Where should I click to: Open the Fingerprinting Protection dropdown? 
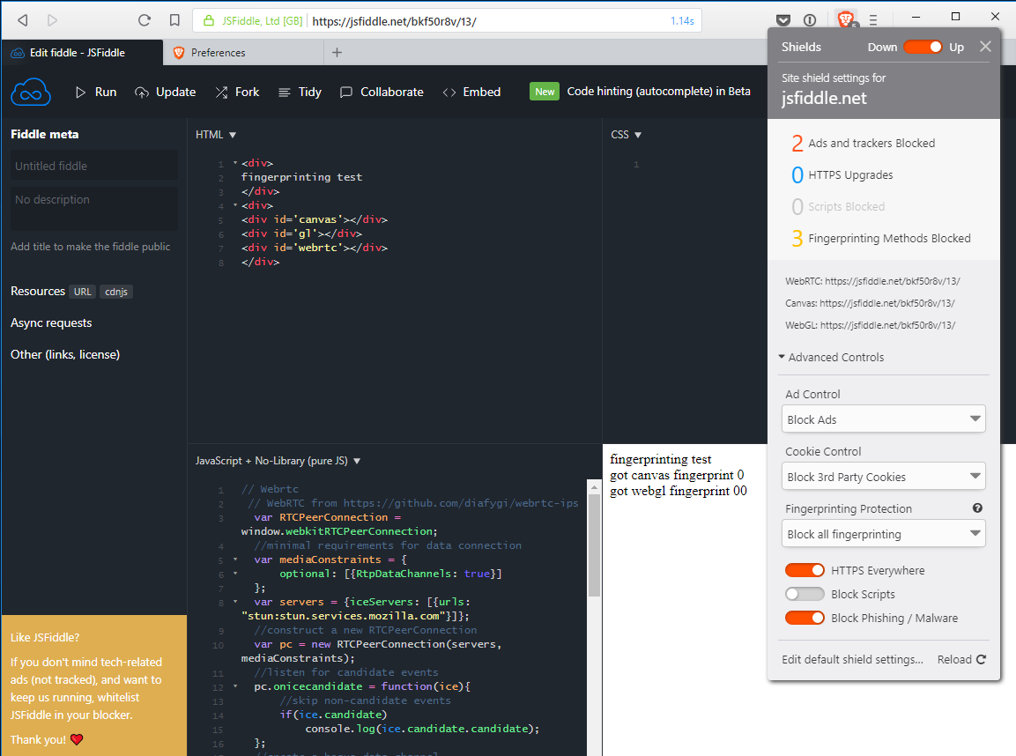click(x=883, y=534)
